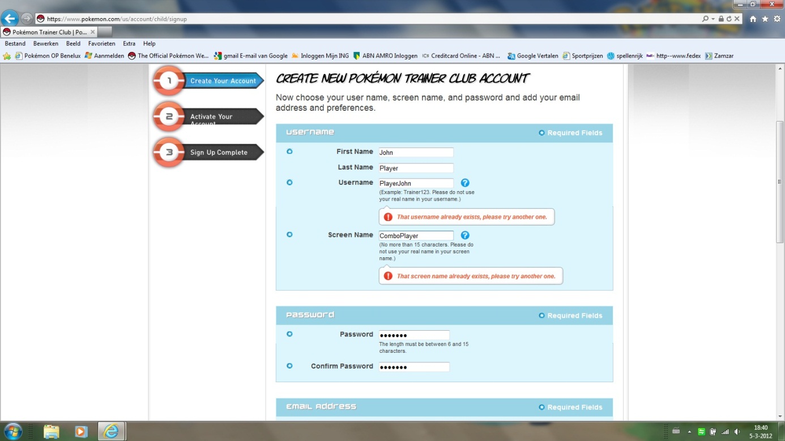The width and height of the screenshot is (785, 441).
Task: Click Internet Explorer taskbar icon
Action: coord(112,431)
